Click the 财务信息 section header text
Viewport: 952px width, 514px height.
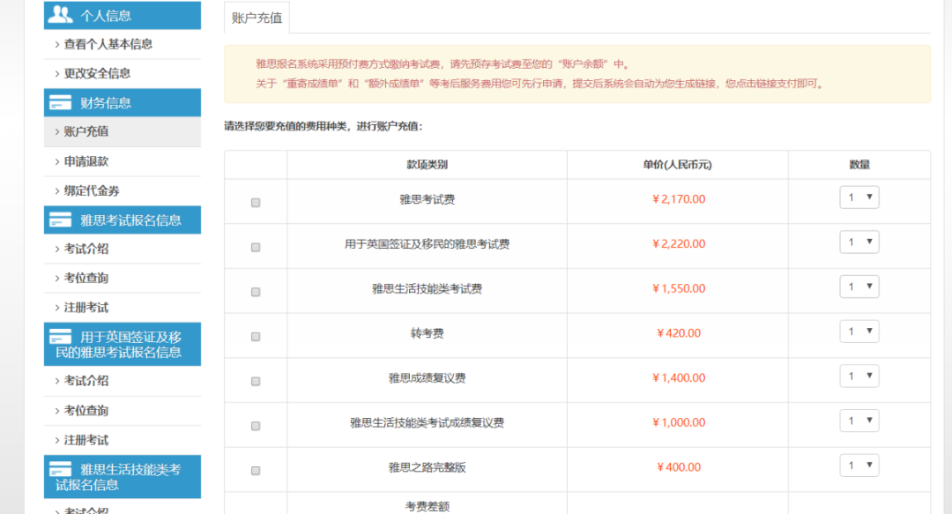107,103
